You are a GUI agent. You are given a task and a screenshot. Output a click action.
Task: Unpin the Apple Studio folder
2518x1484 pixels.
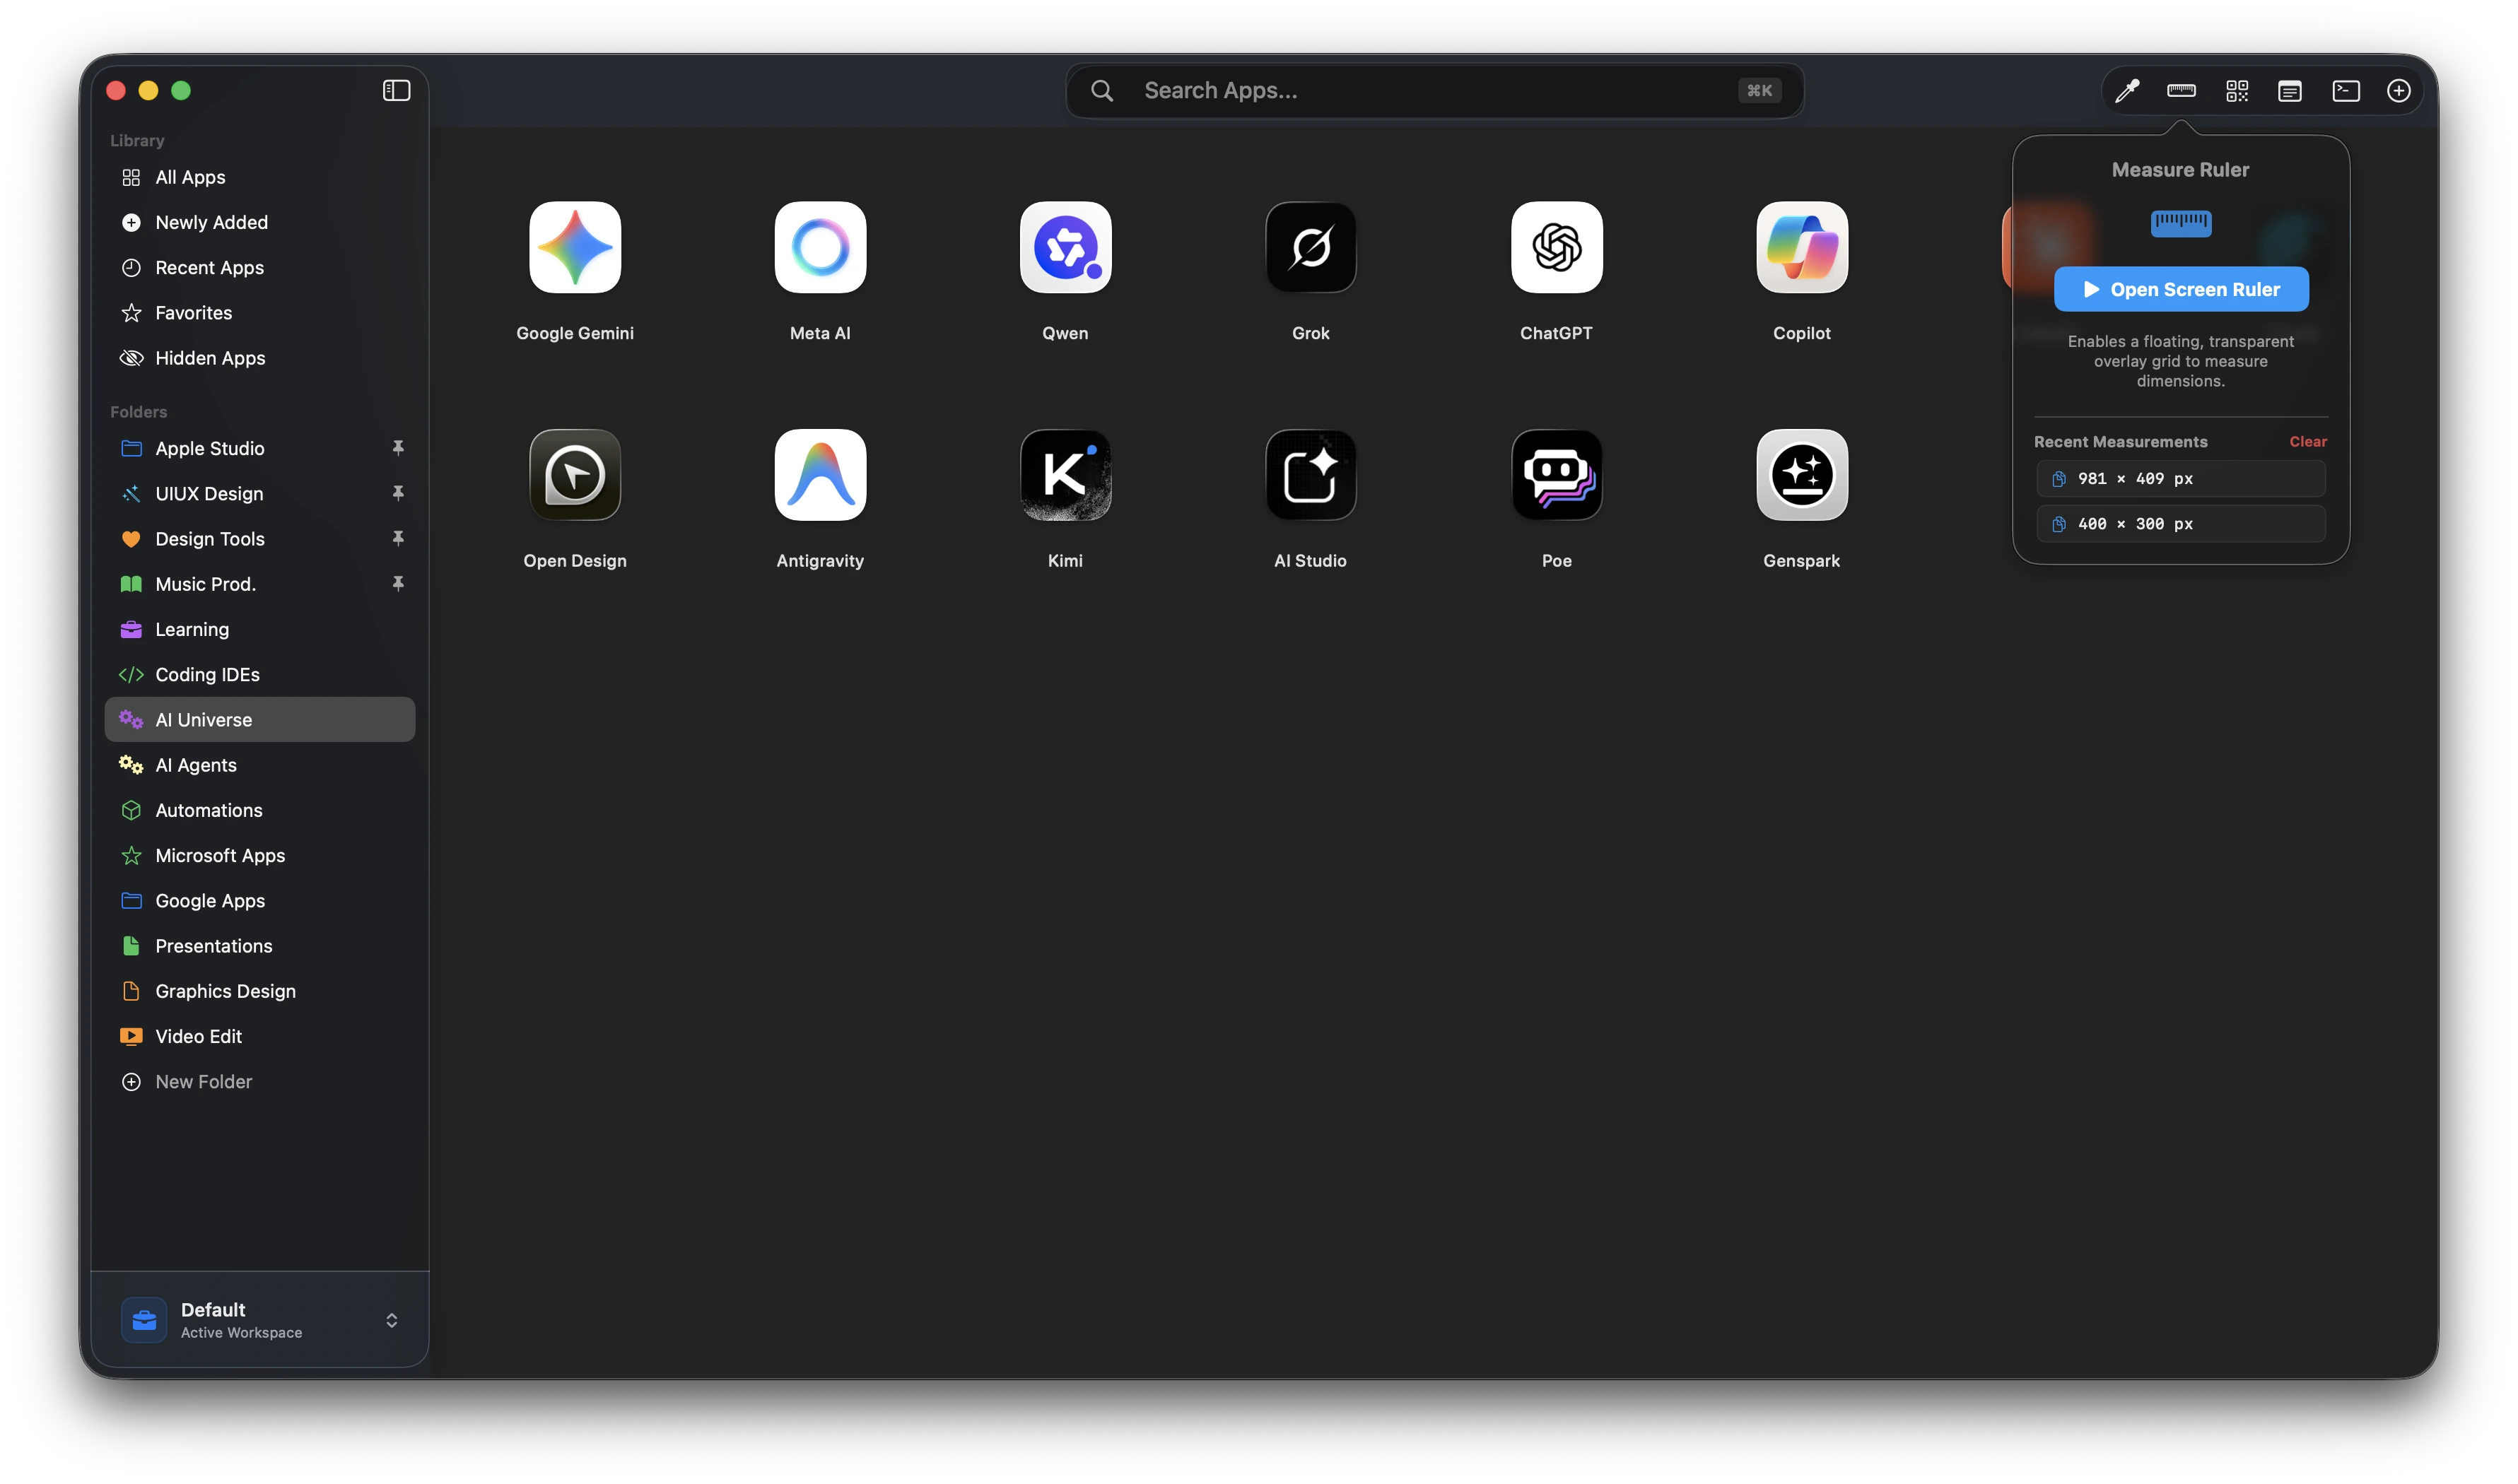coord(398,448)
